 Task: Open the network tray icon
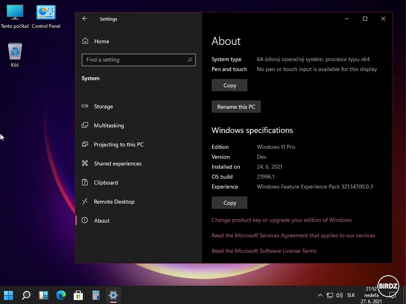pyautogui.click(x=329, y=295)
